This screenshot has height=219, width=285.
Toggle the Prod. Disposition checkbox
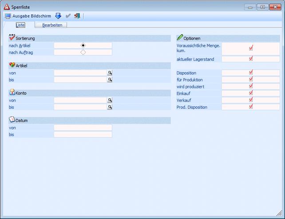point(251,106)
